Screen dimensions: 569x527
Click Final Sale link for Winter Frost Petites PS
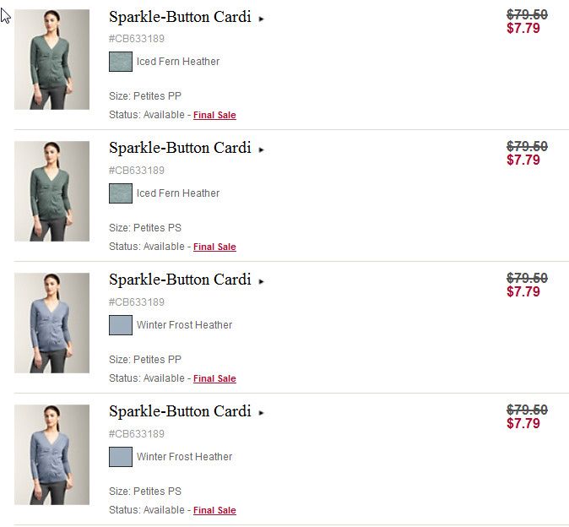click(x=214, y=510)
